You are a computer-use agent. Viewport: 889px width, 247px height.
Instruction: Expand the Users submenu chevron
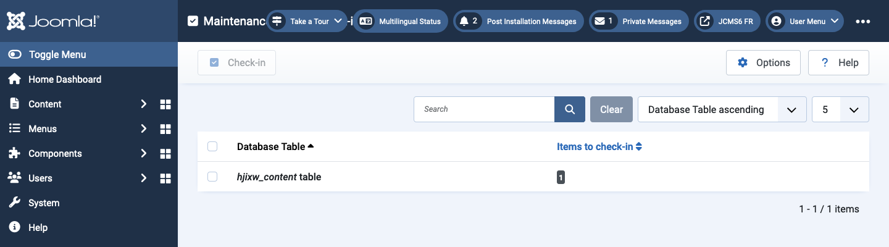coord(143,178)
